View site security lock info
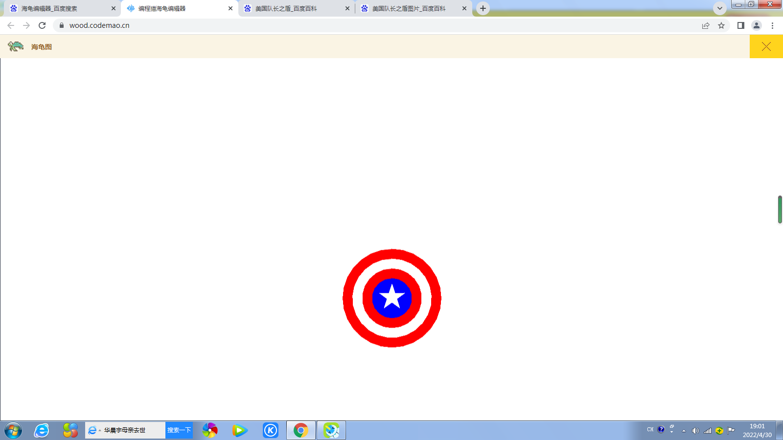The width and height of the screenshot is (783, 440). [62, 25]
